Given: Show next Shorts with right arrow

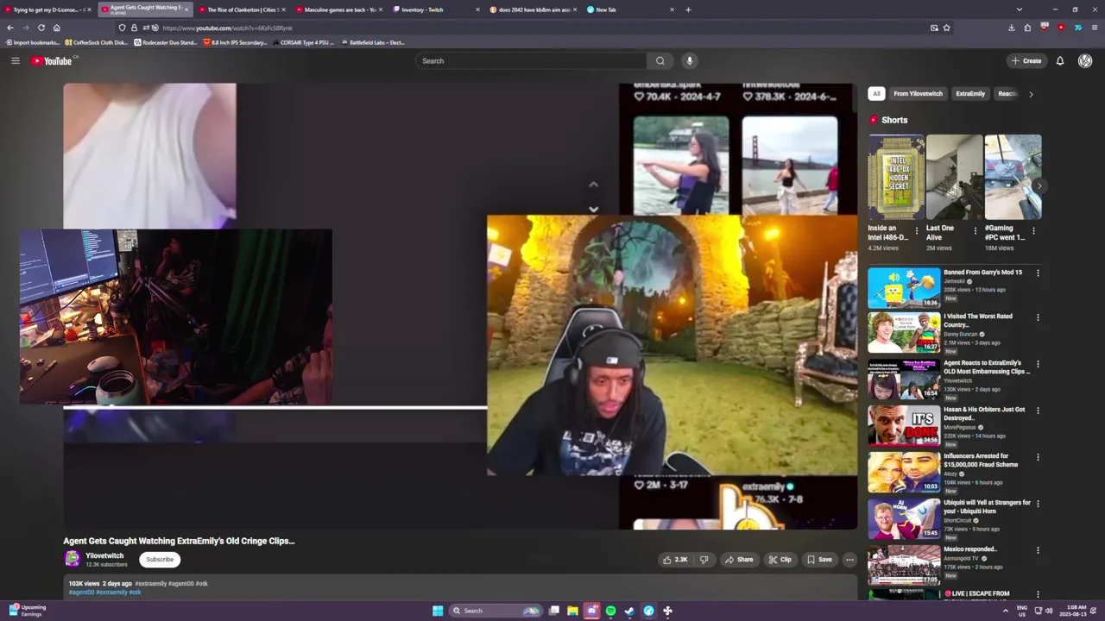Looking at the screenshot, I should coord(1039,185).
